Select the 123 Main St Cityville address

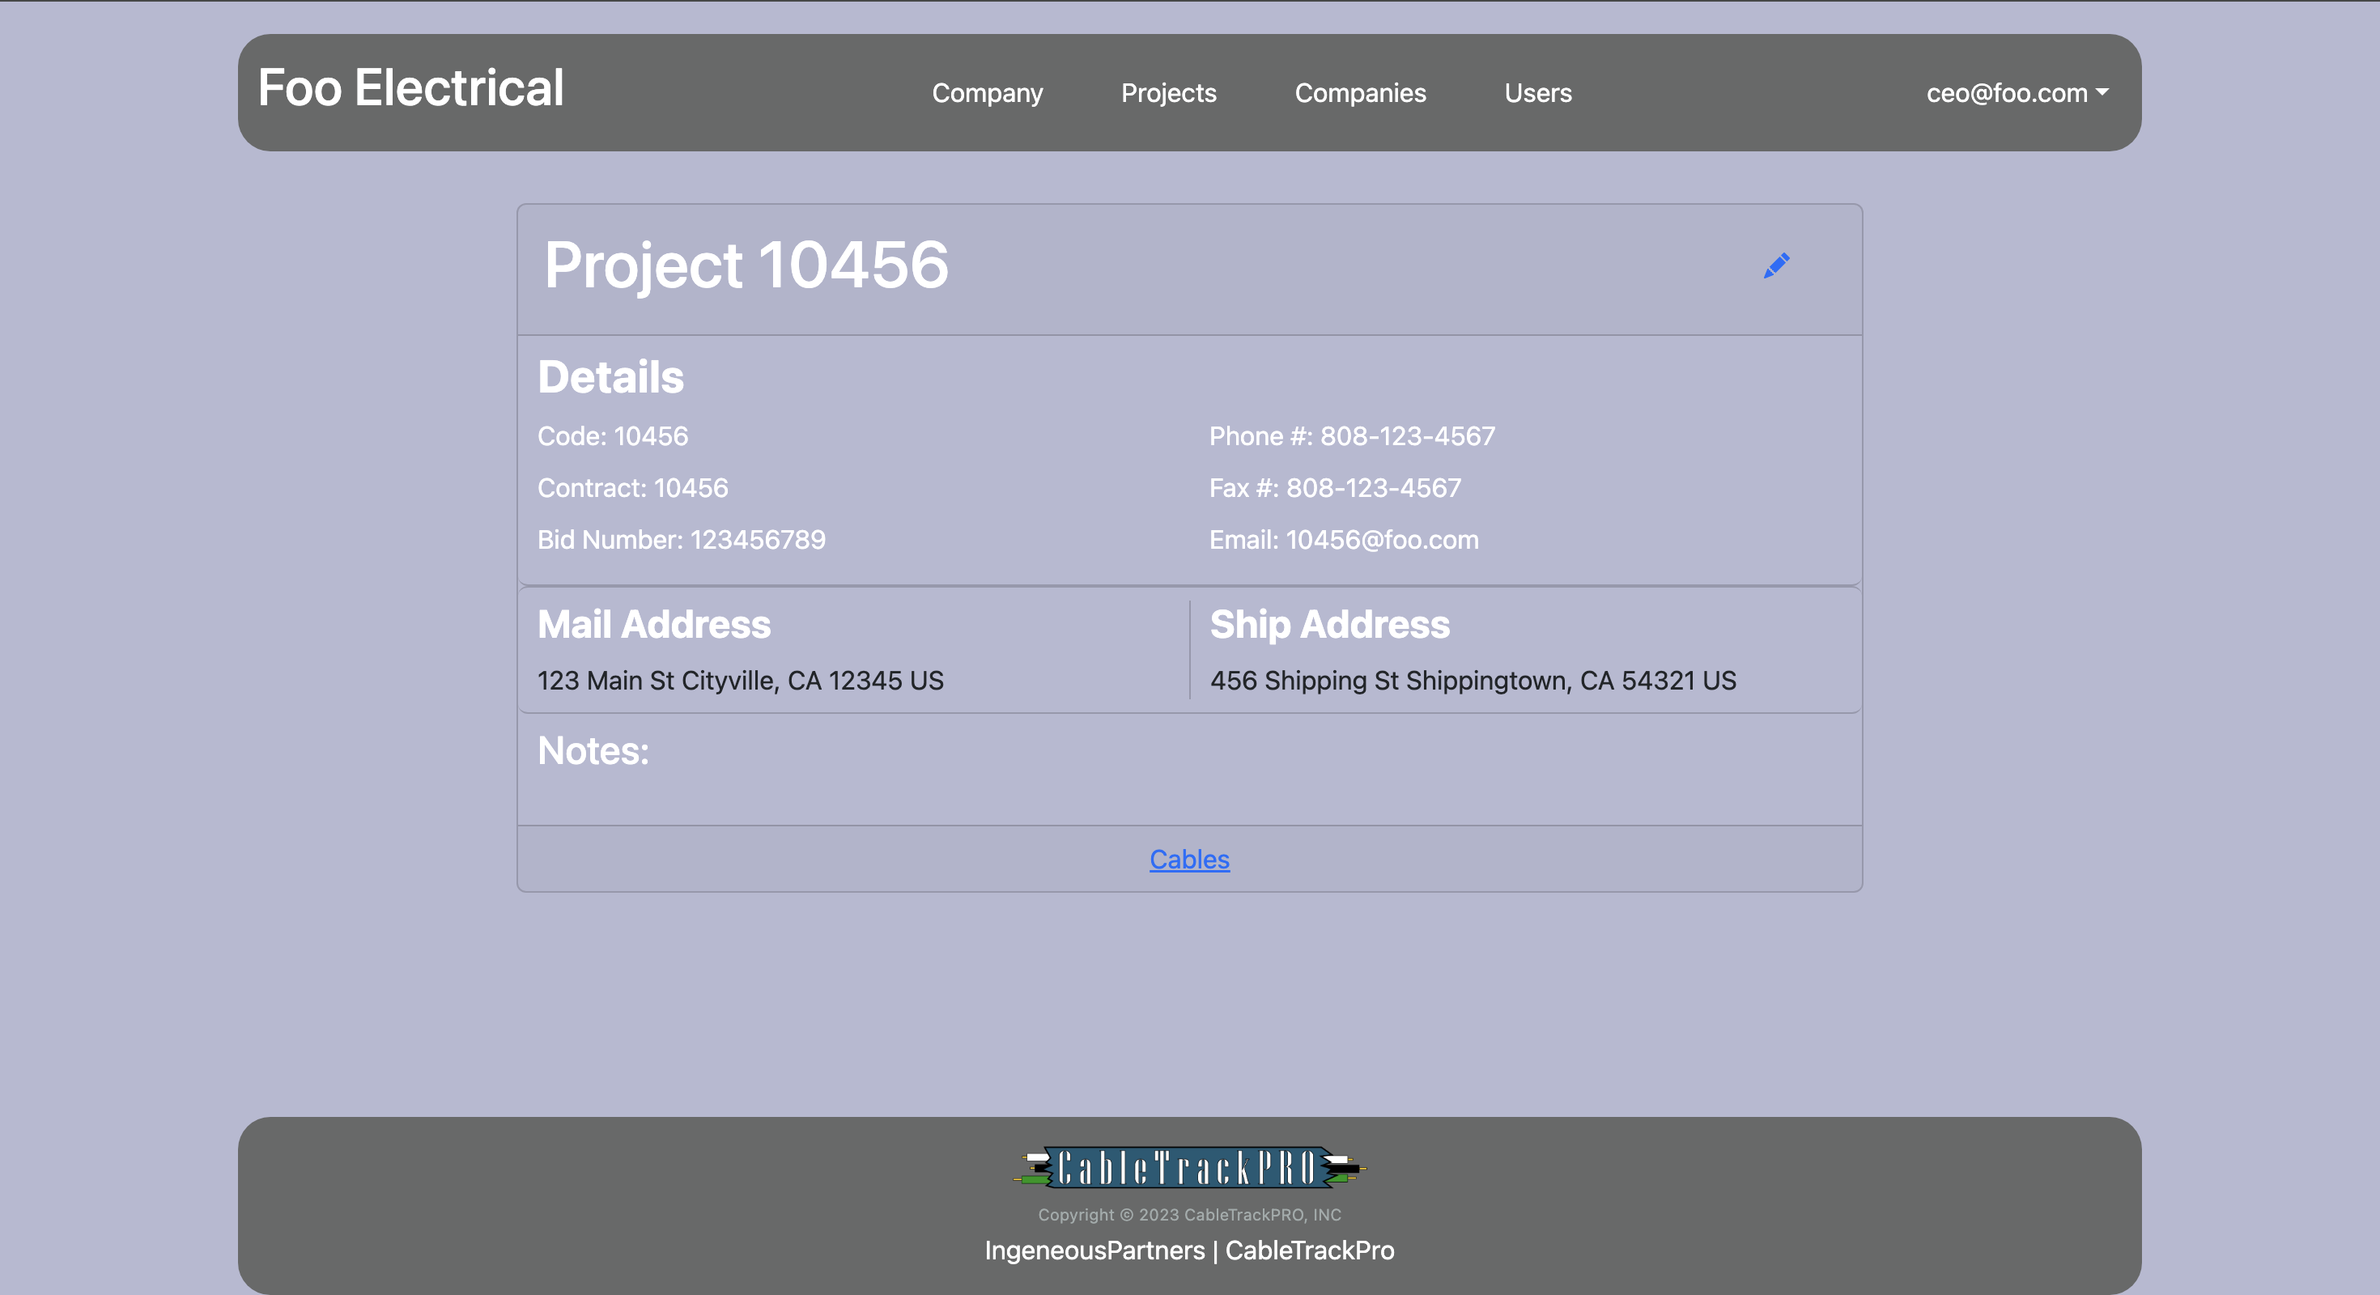pyautogui.click(x=740, y=681)
